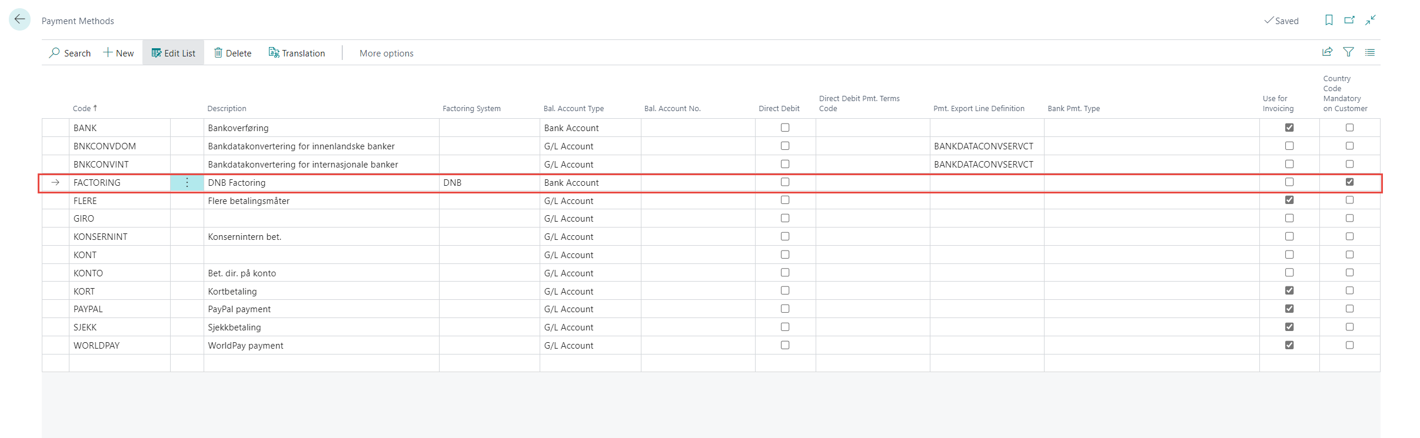The width and height of the screenshot is (1420, 438).
Task: Open the filter pane icon
Action: [x=1348, y=52]
